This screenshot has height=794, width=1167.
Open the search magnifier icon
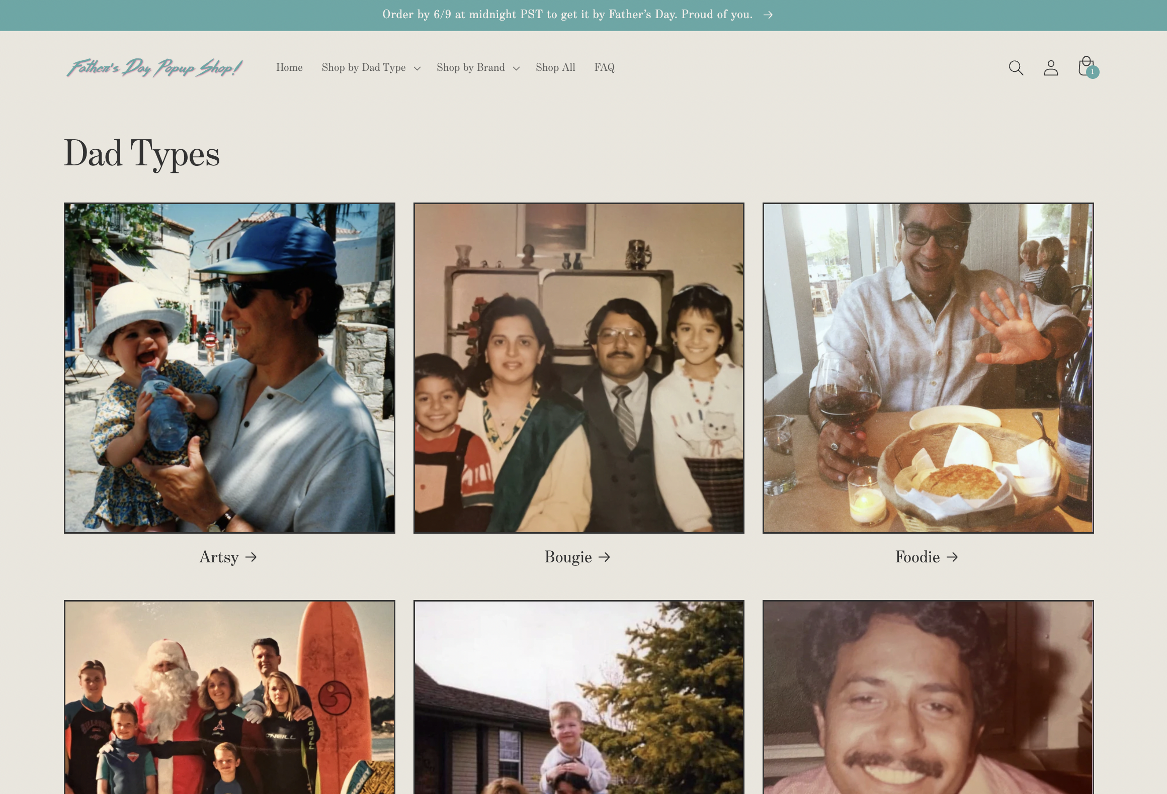pos(1016,68)
